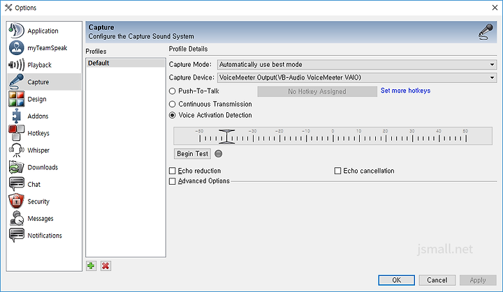The width and height of the screenshot is (503, 292).
Task: Click the Addons puzzle piece icon
Action: 16,116
